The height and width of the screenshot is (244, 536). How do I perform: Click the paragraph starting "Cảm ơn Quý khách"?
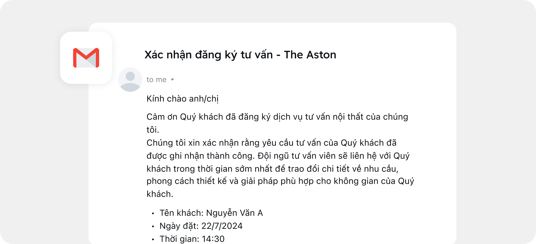pyautogui.click(x=277, y=117)
